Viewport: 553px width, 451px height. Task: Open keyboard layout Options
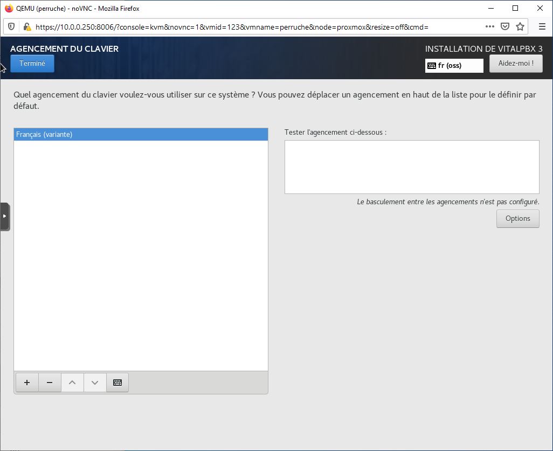(517, 219)
